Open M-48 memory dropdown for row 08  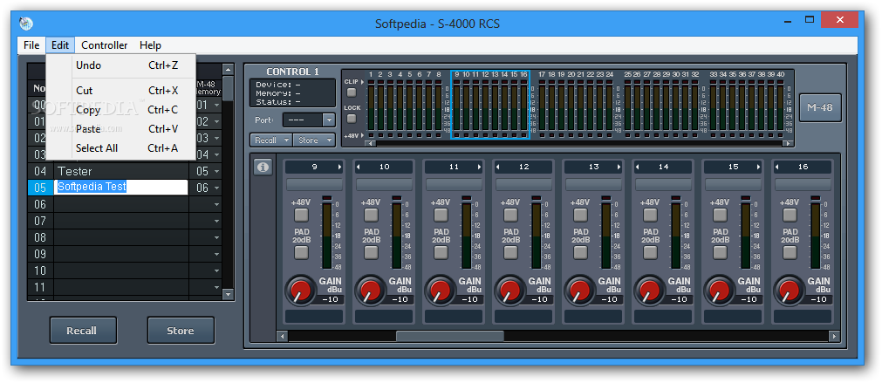[x=216, y=237]
